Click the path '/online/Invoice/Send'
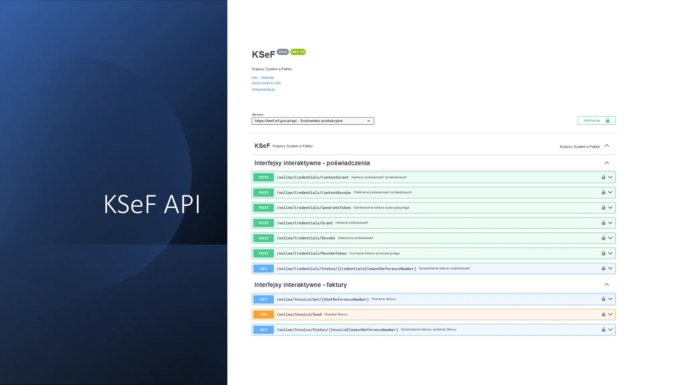This screenshot has width=686, height=385. click(x=299, y=314)
